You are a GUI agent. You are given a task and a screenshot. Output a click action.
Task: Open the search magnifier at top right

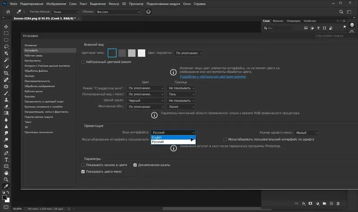coord(341,12)
